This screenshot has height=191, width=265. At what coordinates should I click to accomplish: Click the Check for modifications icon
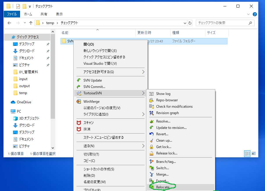[x=152, y=107]
